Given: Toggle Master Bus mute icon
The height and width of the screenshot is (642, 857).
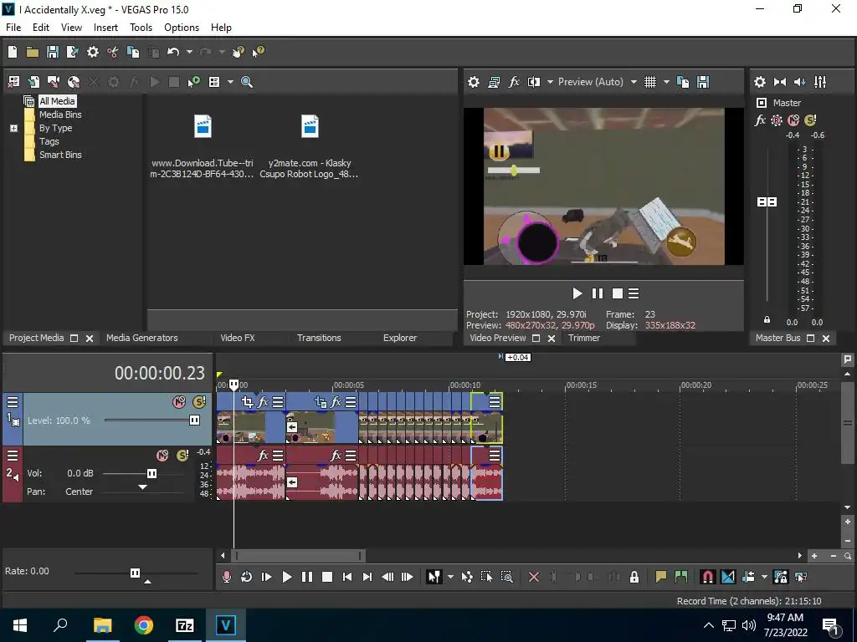Looking at the screenshot, I should (793, 120).
